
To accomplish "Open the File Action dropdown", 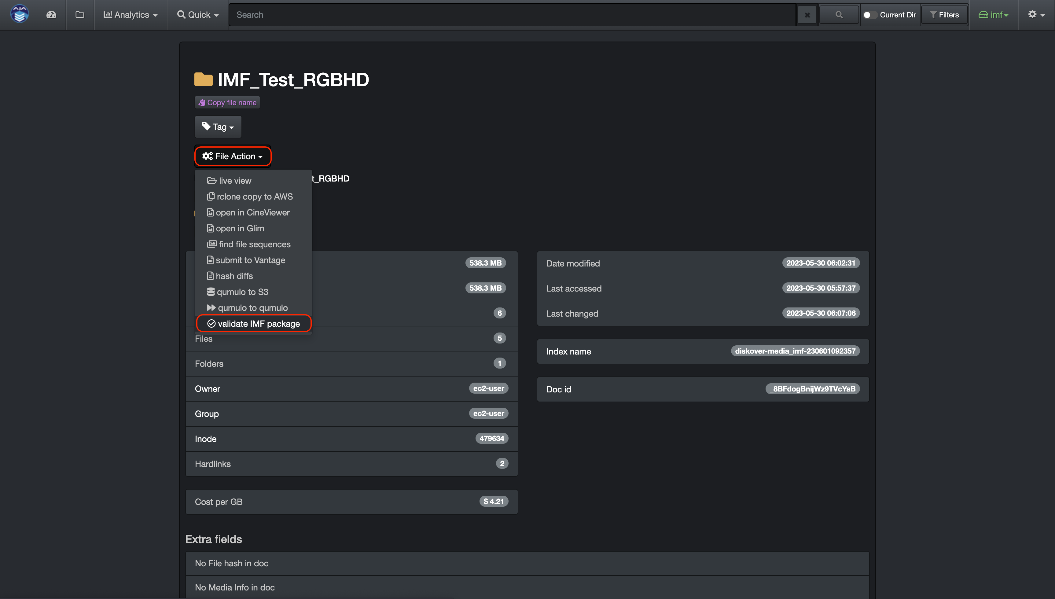I will (x=232, y=156).
